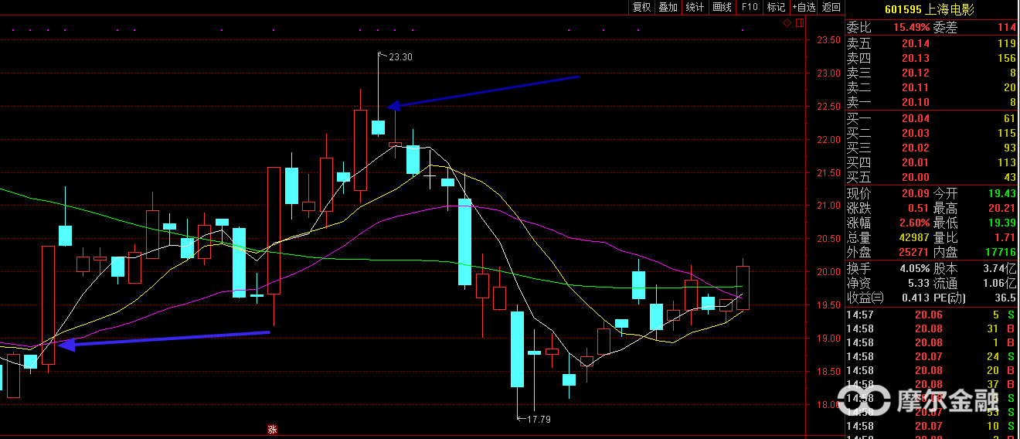The height and width of the screenshot is (439, 1020).
Task: Select the 卖二 20.11 order row
Action: tap(933, 87)
